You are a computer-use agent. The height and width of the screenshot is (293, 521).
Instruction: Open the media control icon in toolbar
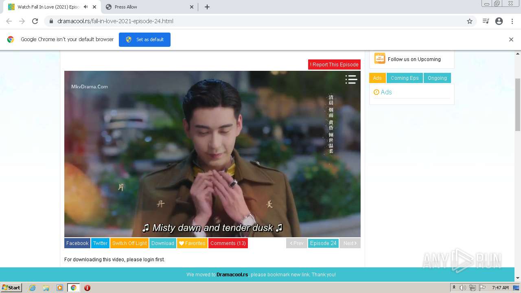[486, 21]
